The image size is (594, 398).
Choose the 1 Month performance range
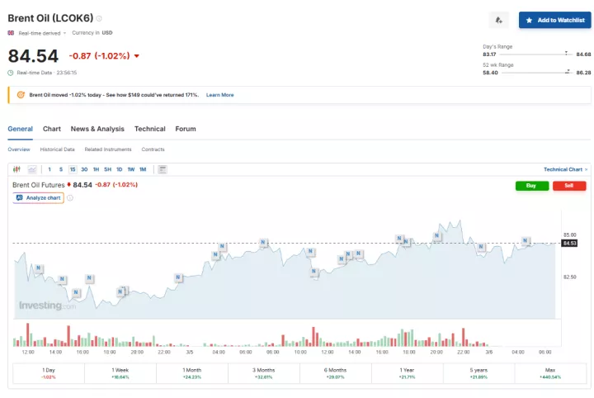[x=192, y=373]
